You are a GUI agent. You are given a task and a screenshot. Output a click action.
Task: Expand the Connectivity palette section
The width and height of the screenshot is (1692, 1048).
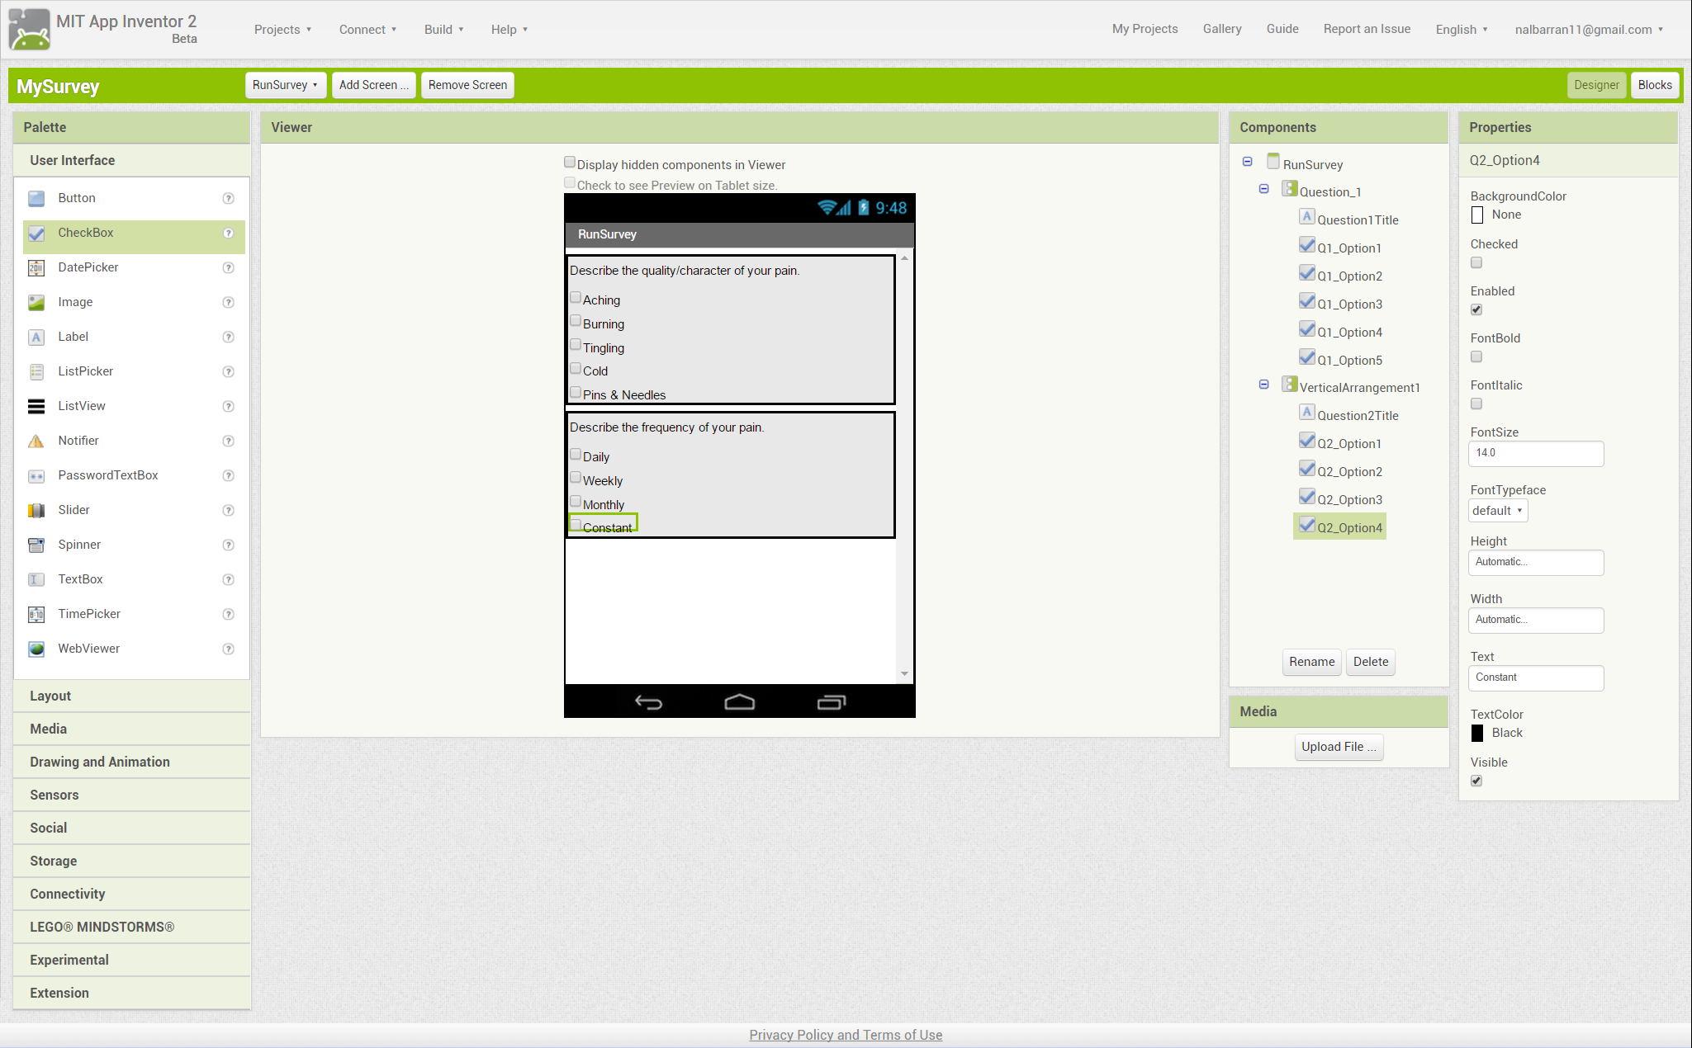(132, 895)
